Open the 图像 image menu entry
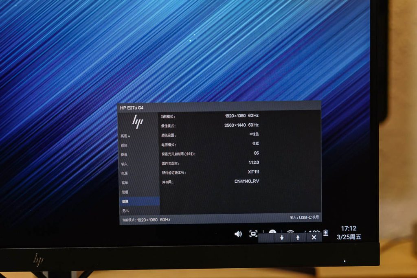 124,155
